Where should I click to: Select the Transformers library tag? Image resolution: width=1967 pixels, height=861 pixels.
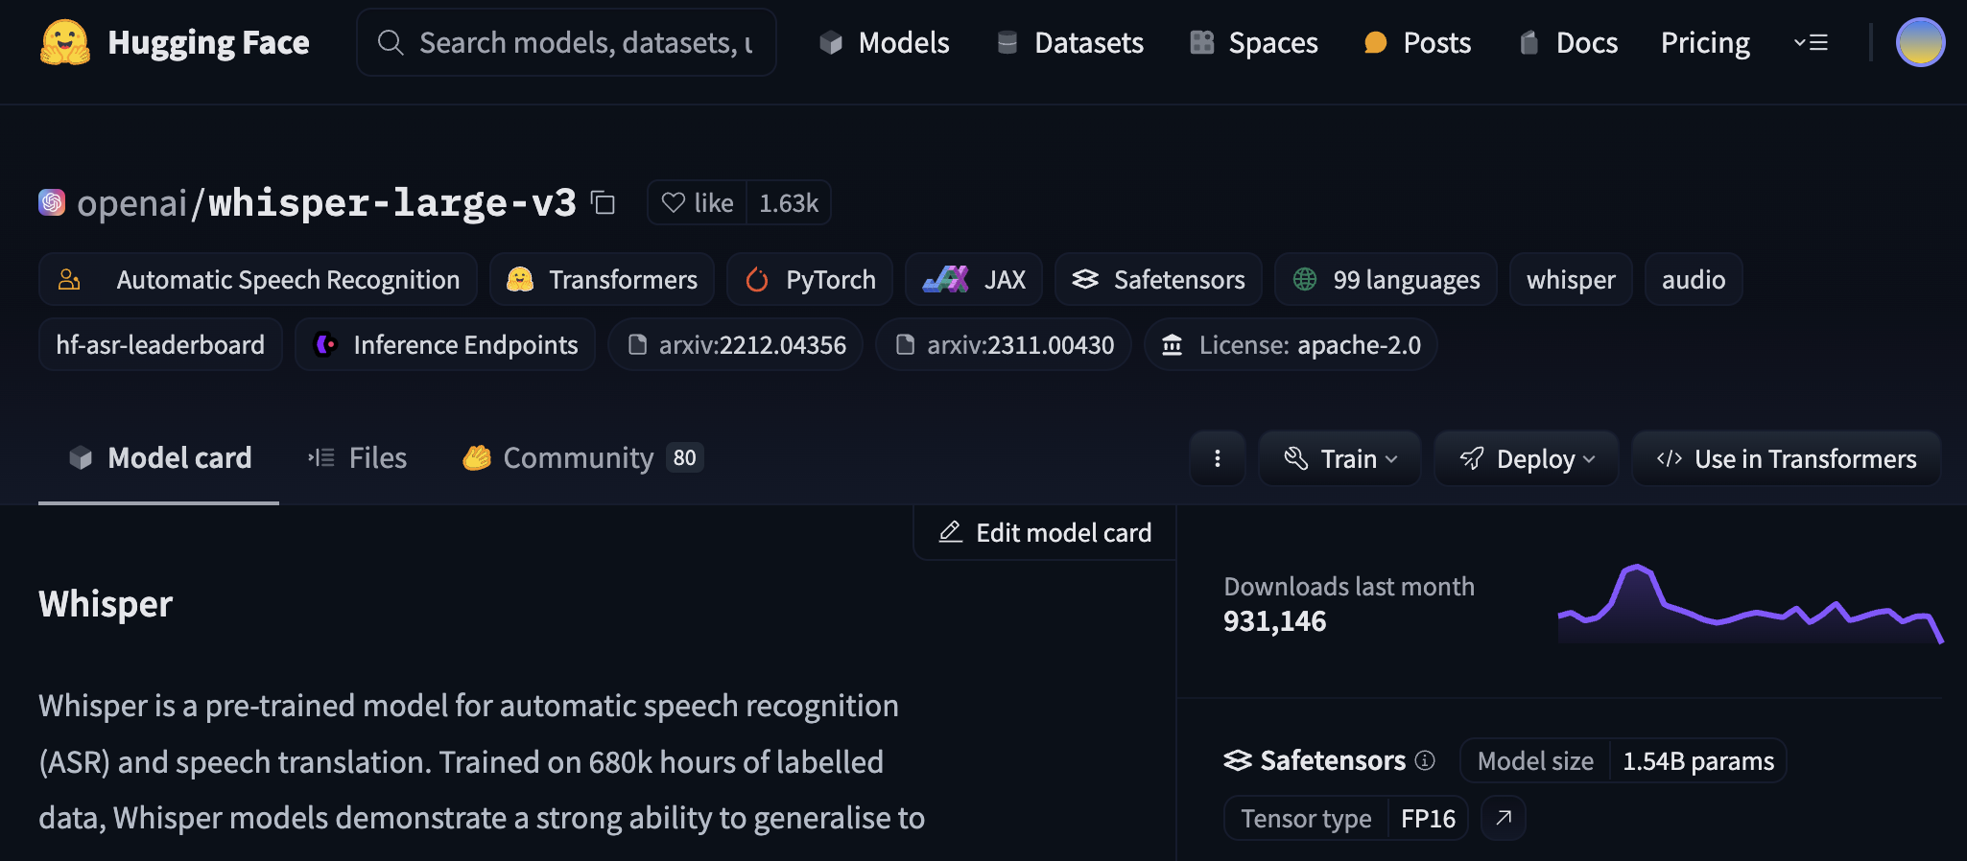(602, 279)
